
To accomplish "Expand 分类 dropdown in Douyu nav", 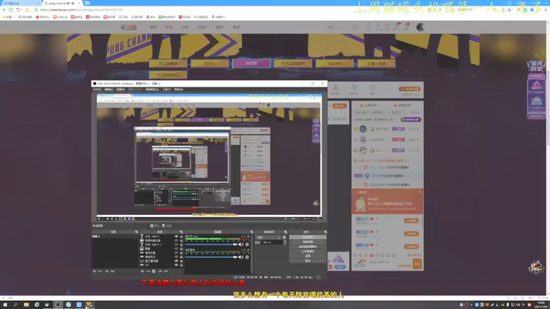I will (x=185, y=27).
